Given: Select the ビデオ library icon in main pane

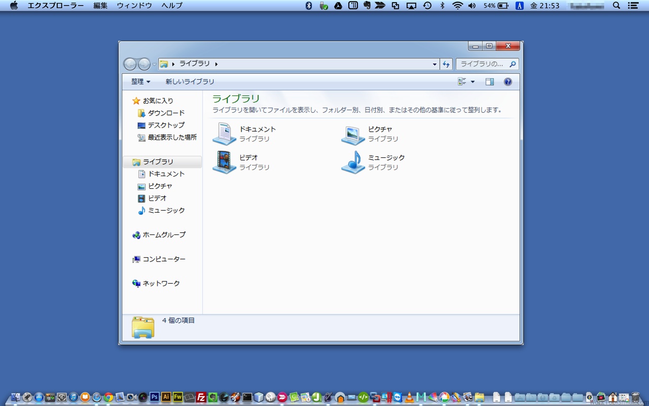Looking at the screenshot, I should 224,162.
